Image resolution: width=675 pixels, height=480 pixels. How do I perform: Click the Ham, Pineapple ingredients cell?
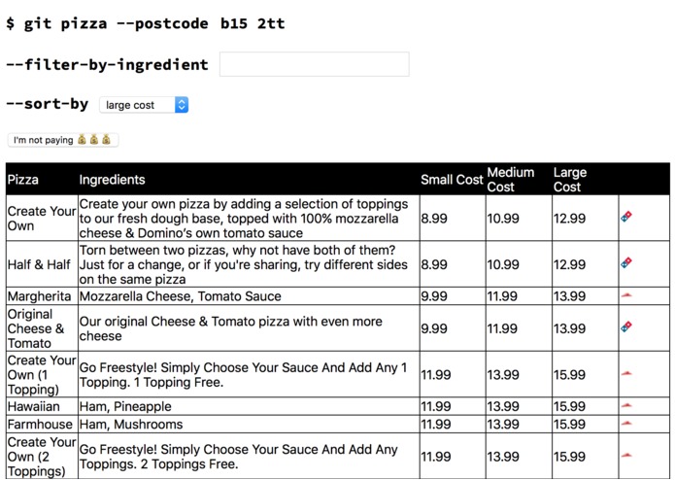[249, 406]
